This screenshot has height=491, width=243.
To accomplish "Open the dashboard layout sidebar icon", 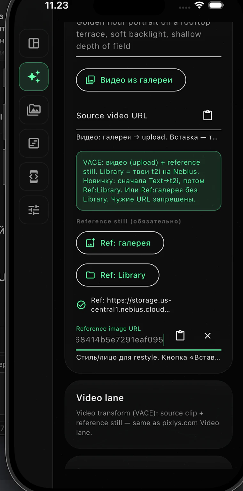I will tap(34, 43).
